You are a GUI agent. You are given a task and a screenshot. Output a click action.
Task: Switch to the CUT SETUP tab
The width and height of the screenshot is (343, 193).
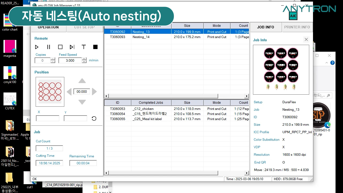click(84, 27)
